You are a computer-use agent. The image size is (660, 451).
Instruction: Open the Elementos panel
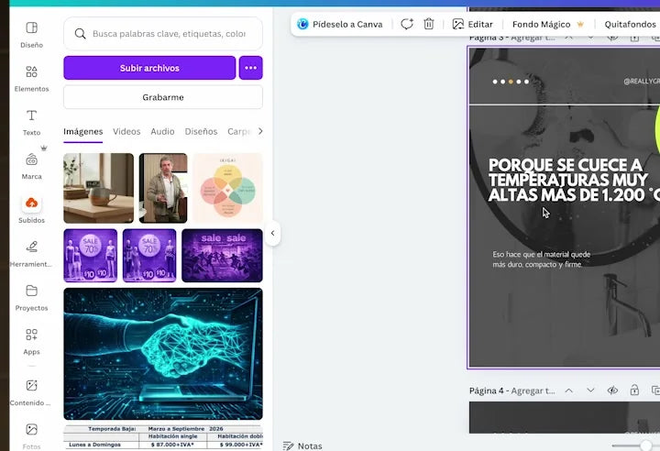pyautogui.click(x=31, y=78)
